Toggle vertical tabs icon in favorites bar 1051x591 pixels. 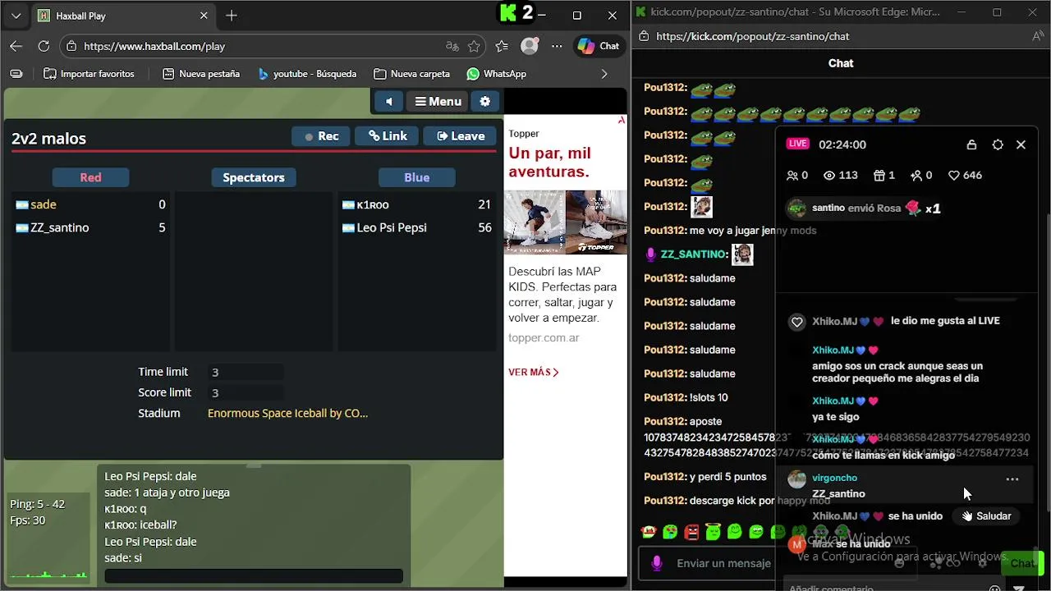[x=16, y=74]
